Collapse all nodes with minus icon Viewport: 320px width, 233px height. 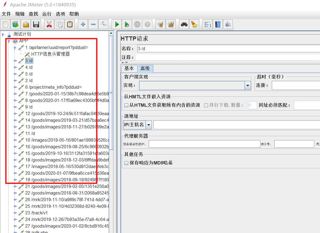tap(93, 24)
